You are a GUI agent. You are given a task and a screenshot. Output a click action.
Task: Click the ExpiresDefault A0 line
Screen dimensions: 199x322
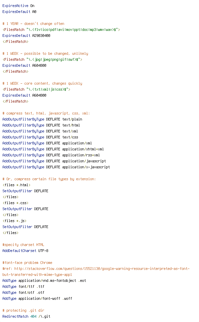[x=19, y=12]
